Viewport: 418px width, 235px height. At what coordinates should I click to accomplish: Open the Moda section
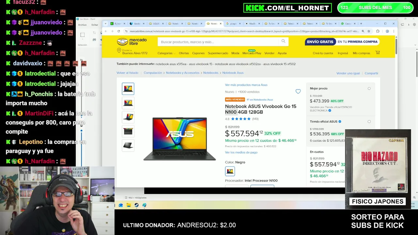click(235, 53)
